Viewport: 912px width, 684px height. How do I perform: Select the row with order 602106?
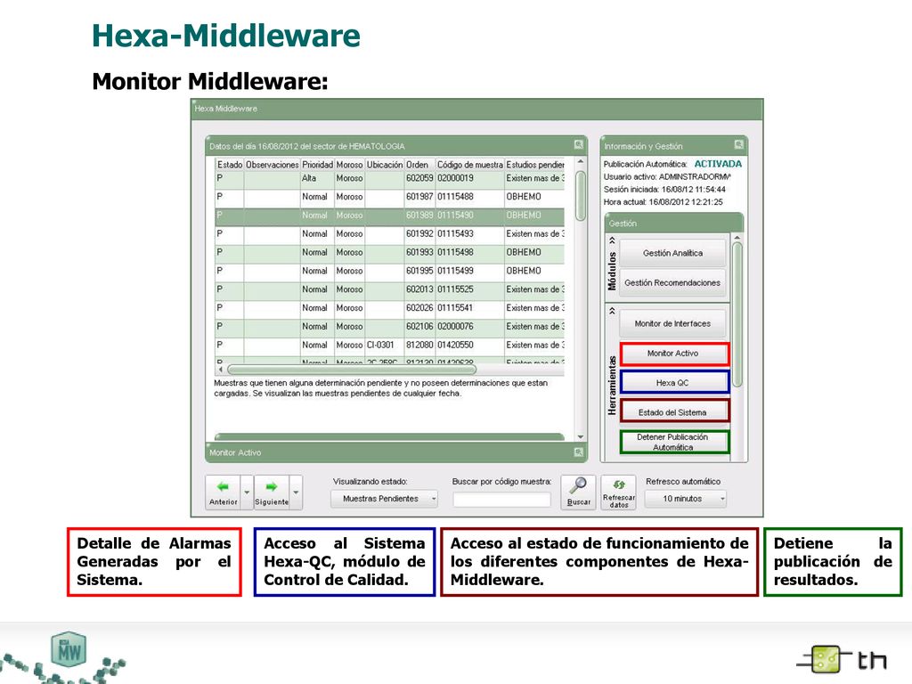coord(390,328)
